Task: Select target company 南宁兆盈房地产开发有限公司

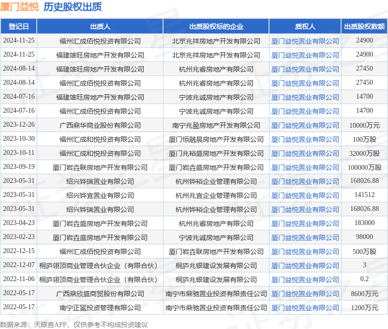Action: (x=216, y=125)
